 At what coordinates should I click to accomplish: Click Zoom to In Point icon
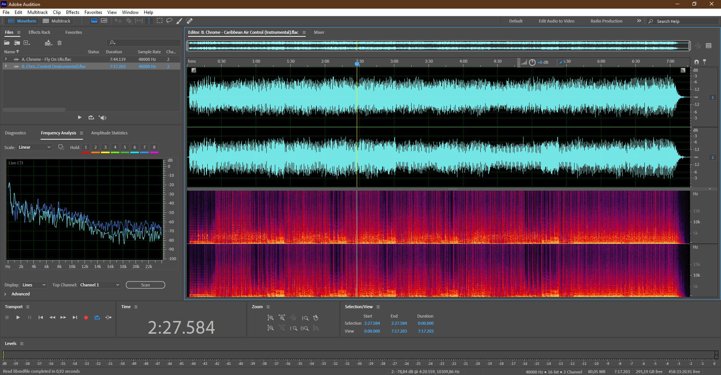point(294,328)
